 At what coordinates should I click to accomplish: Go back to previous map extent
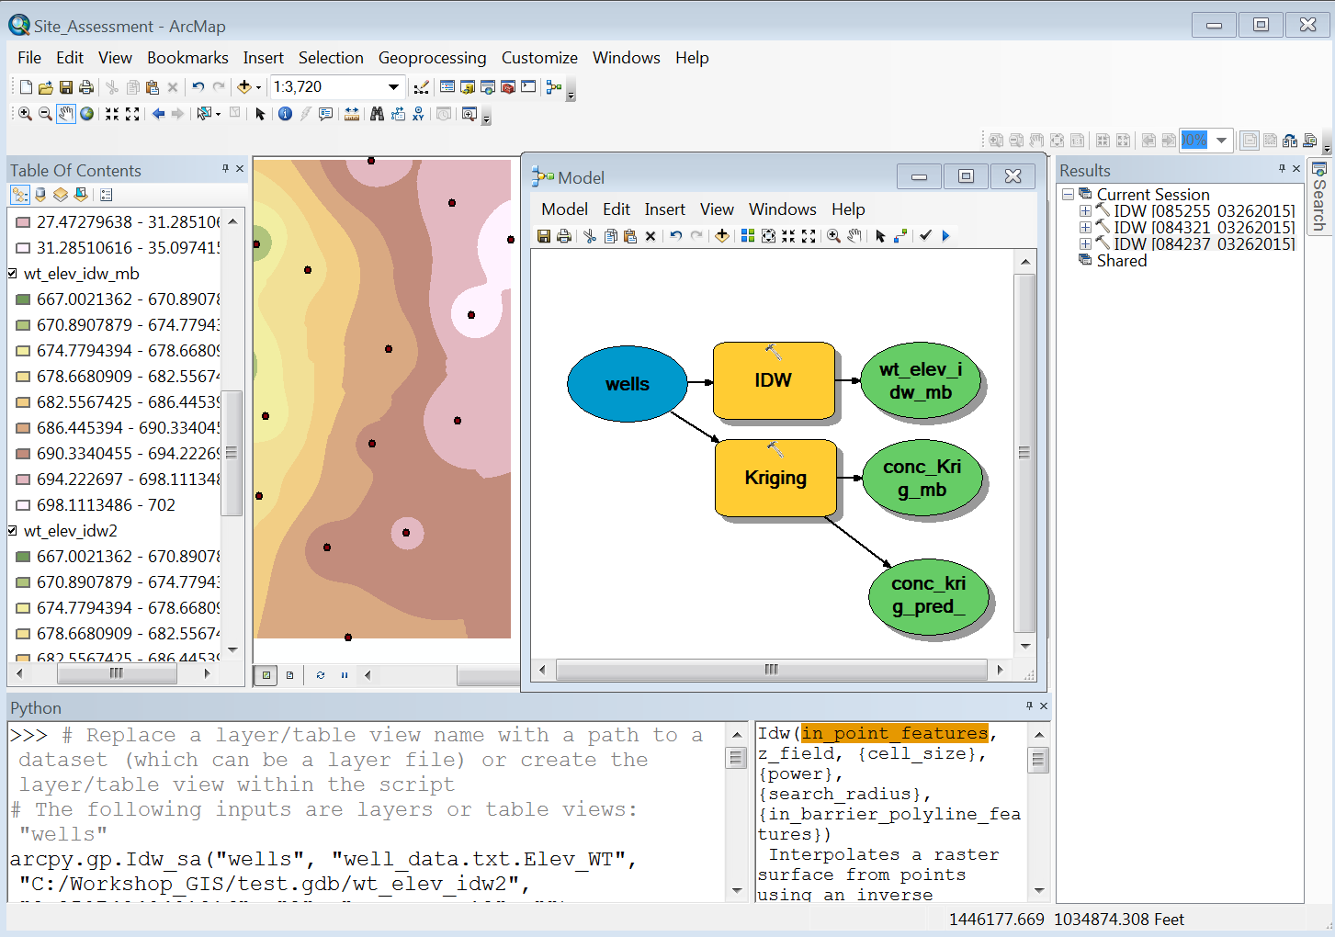click(x=158, y=114)
